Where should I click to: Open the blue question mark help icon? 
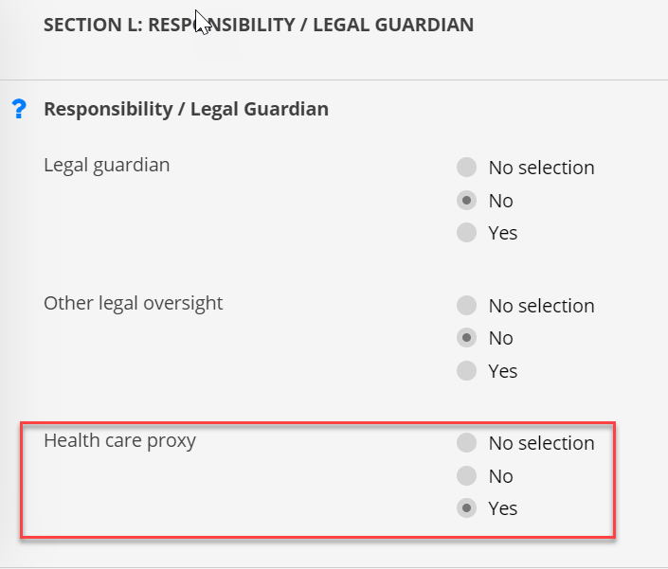19,109
